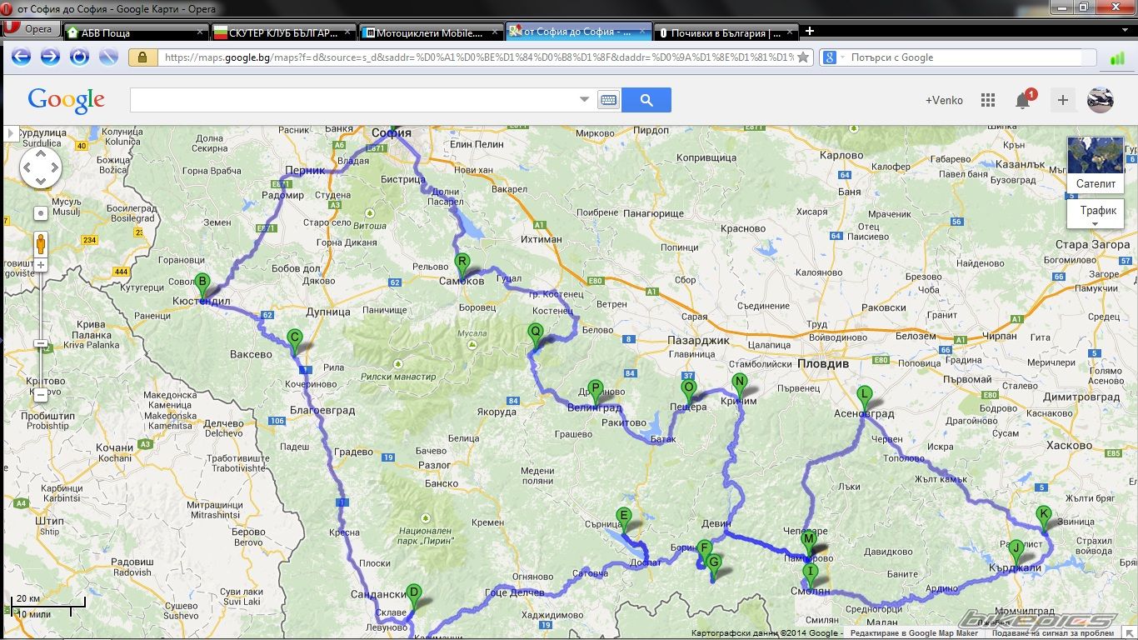Image resolution: width=1138 pixels, height=640 pixels.
Task: Open the notifications bell
Action: coord(1023,101)
